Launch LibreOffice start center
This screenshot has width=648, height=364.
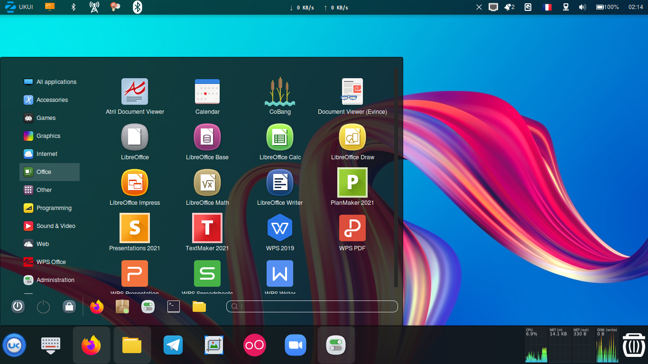click(x=135, y=142)
